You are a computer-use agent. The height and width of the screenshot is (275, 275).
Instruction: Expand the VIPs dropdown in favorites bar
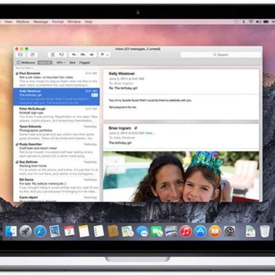(x=61, y=62)
